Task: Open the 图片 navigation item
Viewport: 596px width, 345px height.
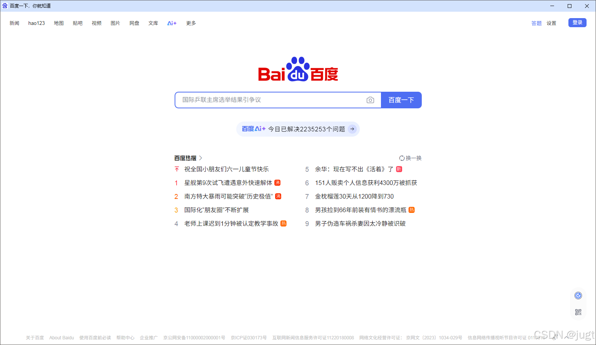Action: point(115,23)
